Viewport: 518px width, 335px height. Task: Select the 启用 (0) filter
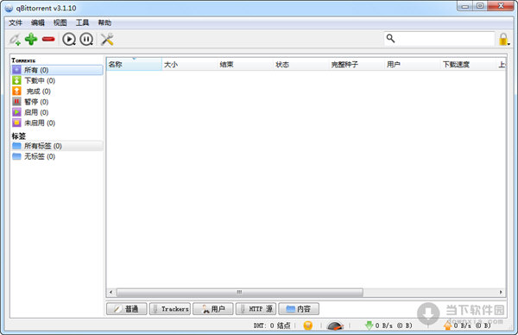(57, 112)
